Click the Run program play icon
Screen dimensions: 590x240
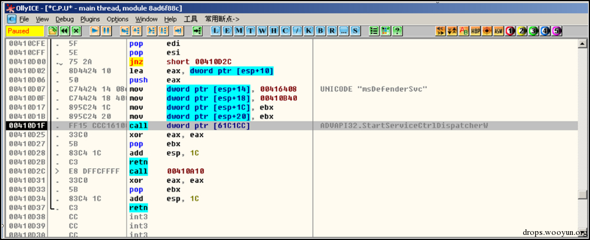click(x=95, y=31)
